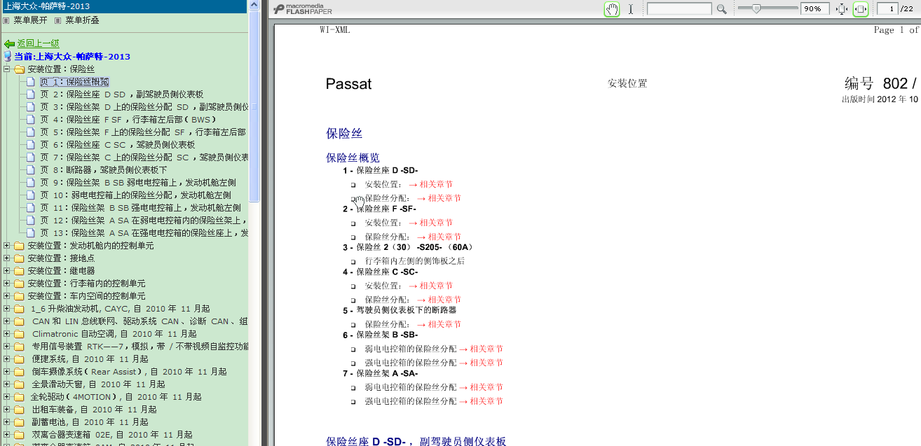Click the green back arrow icon
Viewport: 921px width, 446px height.
coord(9,43)
